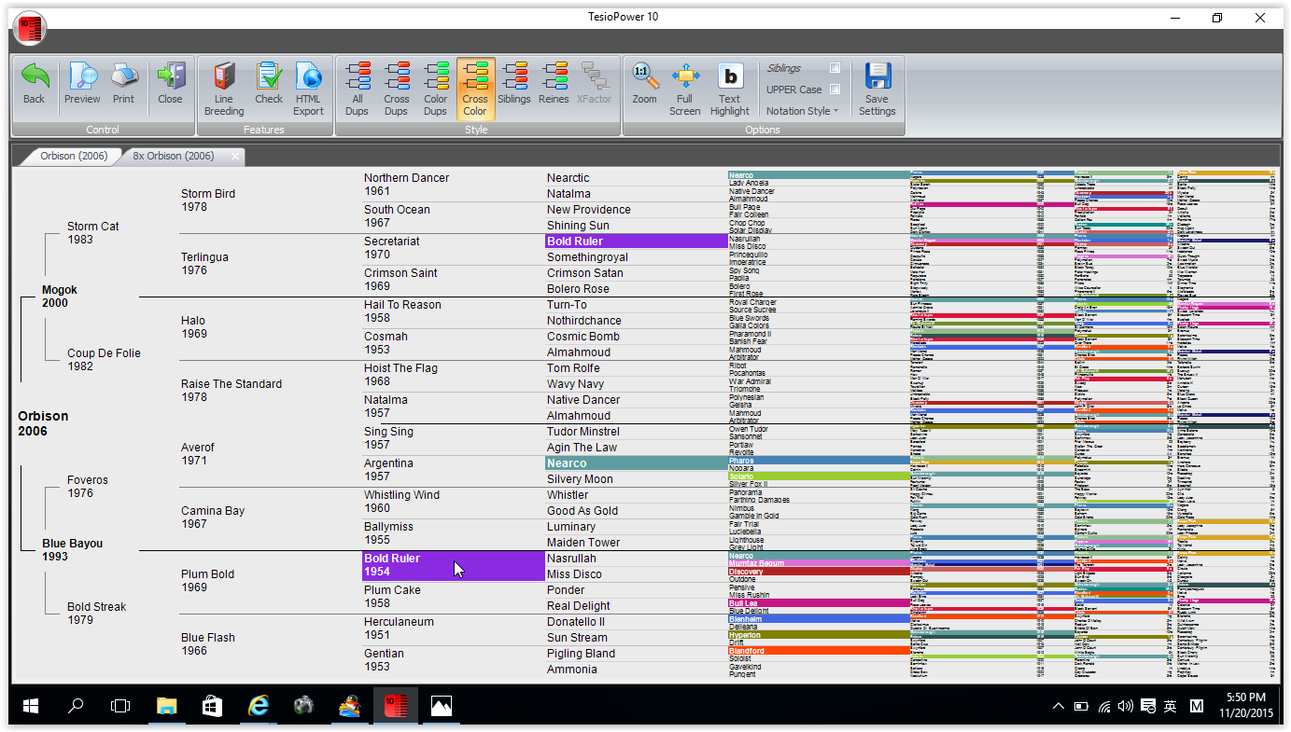Click Terlingua 1976
The height and width of the screenshot is (732, 1291).
coord(204,264)
